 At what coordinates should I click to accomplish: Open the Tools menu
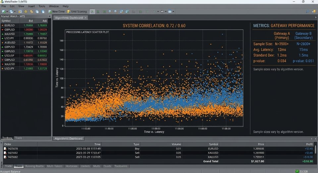tap(42, 6)
